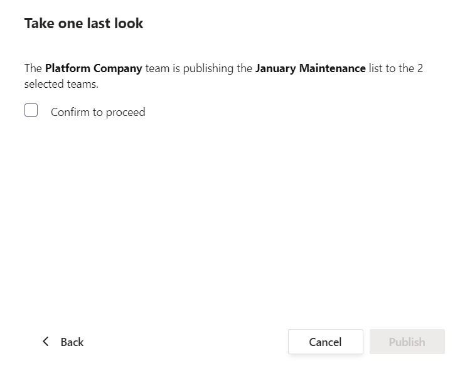Click the word 'Maintenance' in the list name

click(332, 68)
